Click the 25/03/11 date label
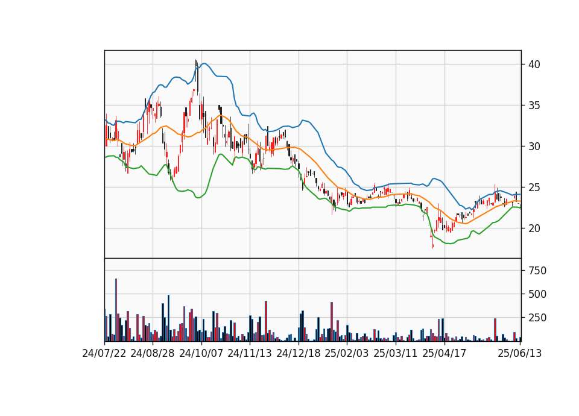 pyautogui.click(x=396, y=353)
